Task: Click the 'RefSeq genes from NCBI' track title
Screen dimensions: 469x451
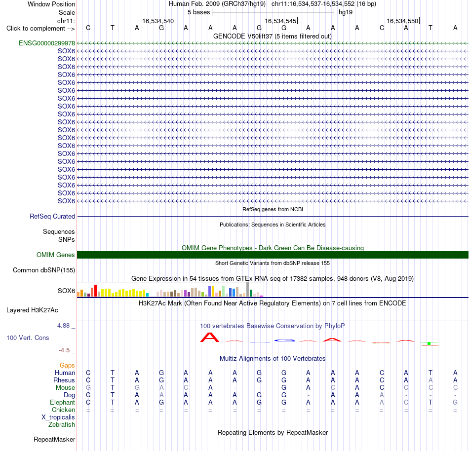Action: coord(273,209)
